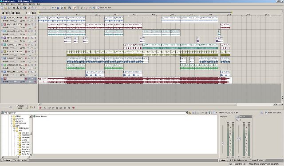
Task: Click the Save project toolbar icon
Action: click(x=9, y=8)
